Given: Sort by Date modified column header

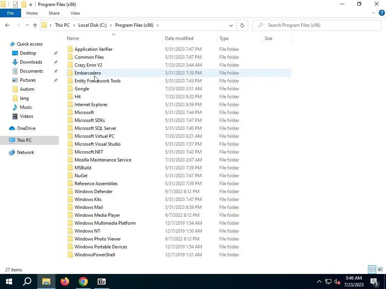Looking at the screenshot, I should [179, 38].
